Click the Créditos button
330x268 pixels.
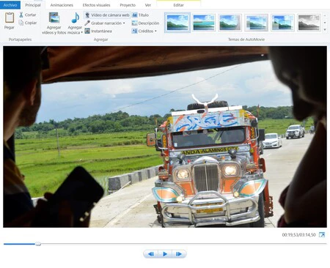pyautogui.click(x=143, y=31)
